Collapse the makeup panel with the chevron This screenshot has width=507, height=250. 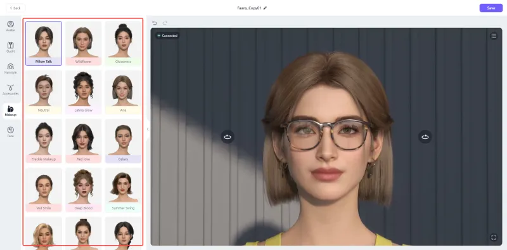[x=148, y=129]
